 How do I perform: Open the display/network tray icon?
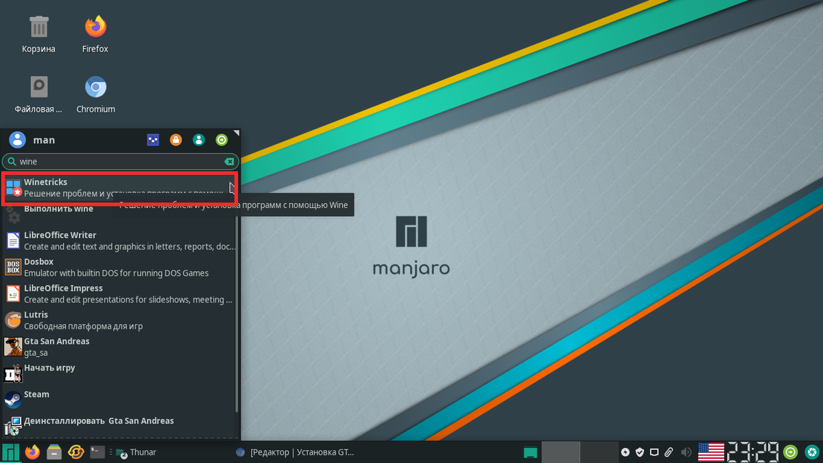point(654,452)
